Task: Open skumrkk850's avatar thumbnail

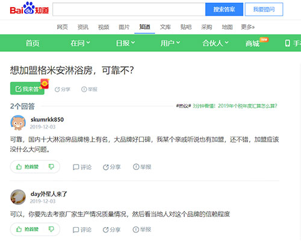Action: (18, 123)
